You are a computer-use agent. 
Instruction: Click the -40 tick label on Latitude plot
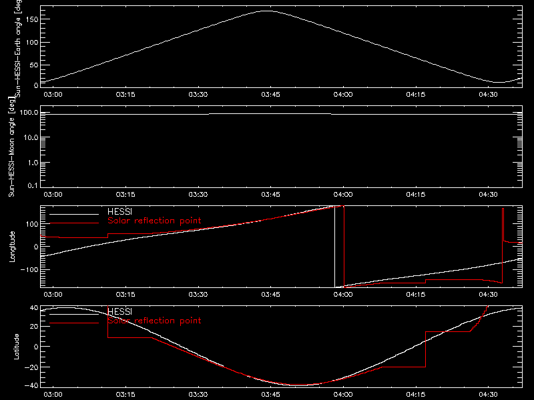31,386
